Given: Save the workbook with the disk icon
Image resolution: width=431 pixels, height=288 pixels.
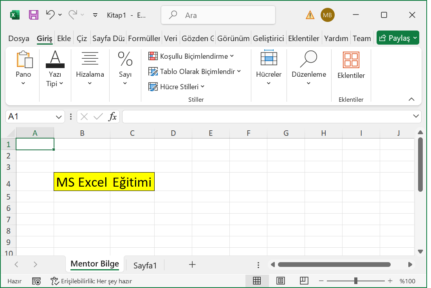Looking at the screenshot, I should (x=34, y=15).
